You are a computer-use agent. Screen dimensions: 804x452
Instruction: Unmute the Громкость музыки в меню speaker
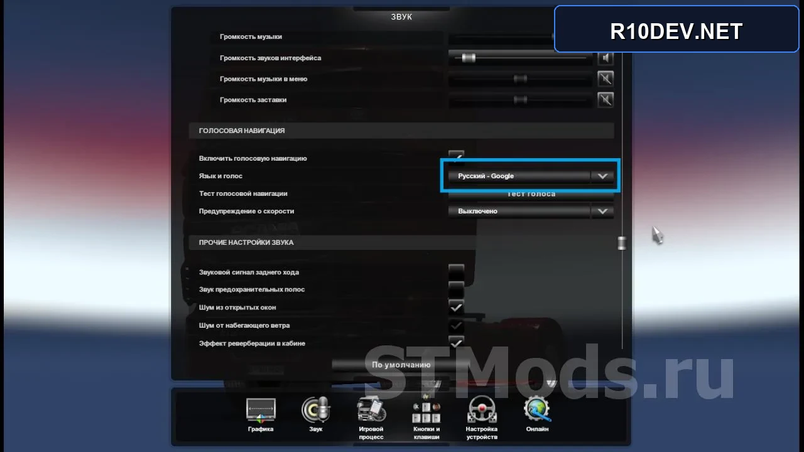click(x=605, y=79)
